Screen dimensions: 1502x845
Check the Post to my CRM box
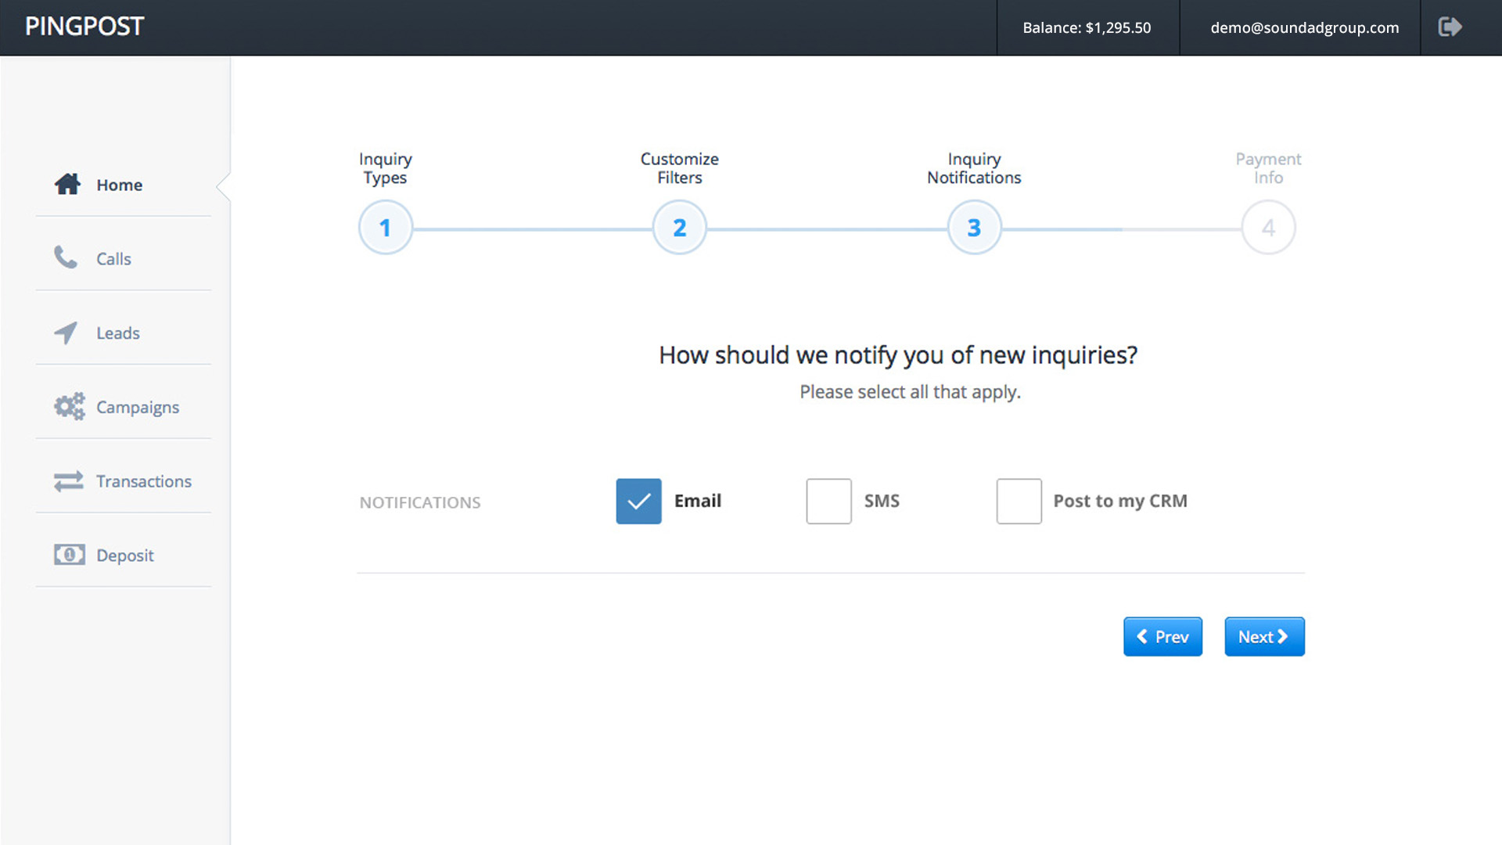(x=1019, y=501)
